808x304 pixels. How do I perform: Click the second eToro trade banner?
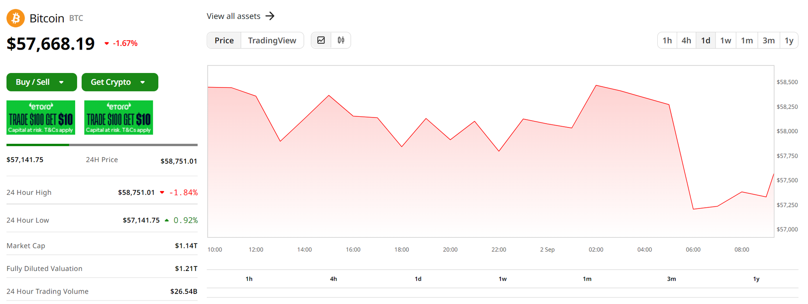(x=118, y=117)
